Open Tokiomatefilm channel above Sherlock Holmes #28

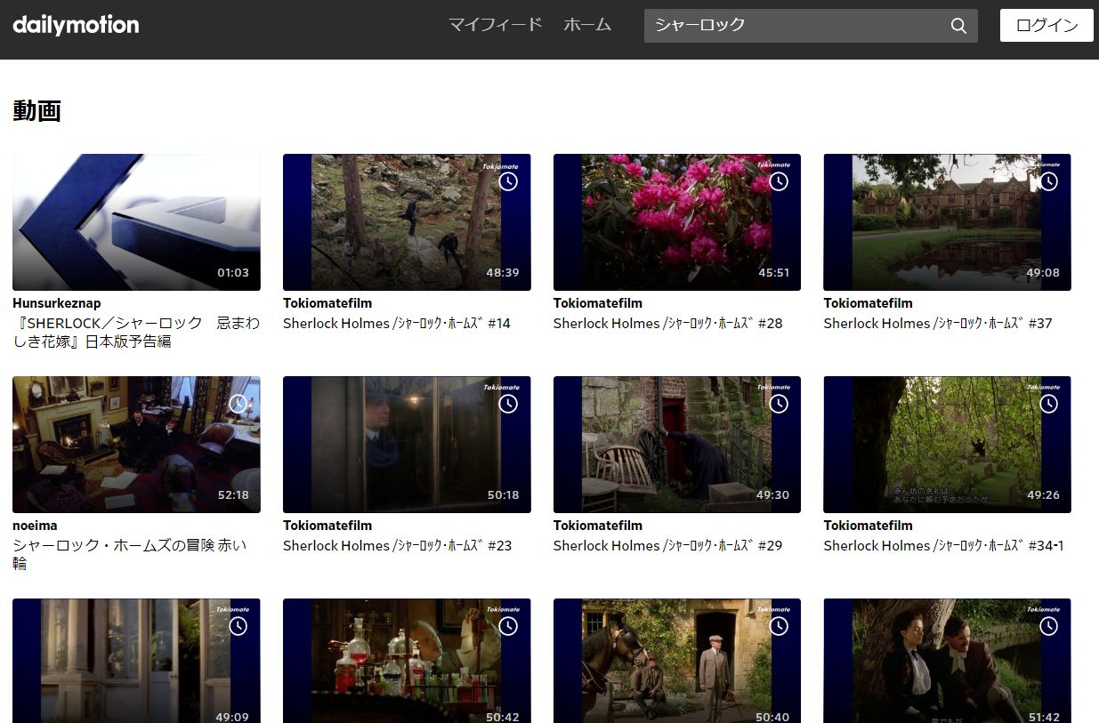598,303
